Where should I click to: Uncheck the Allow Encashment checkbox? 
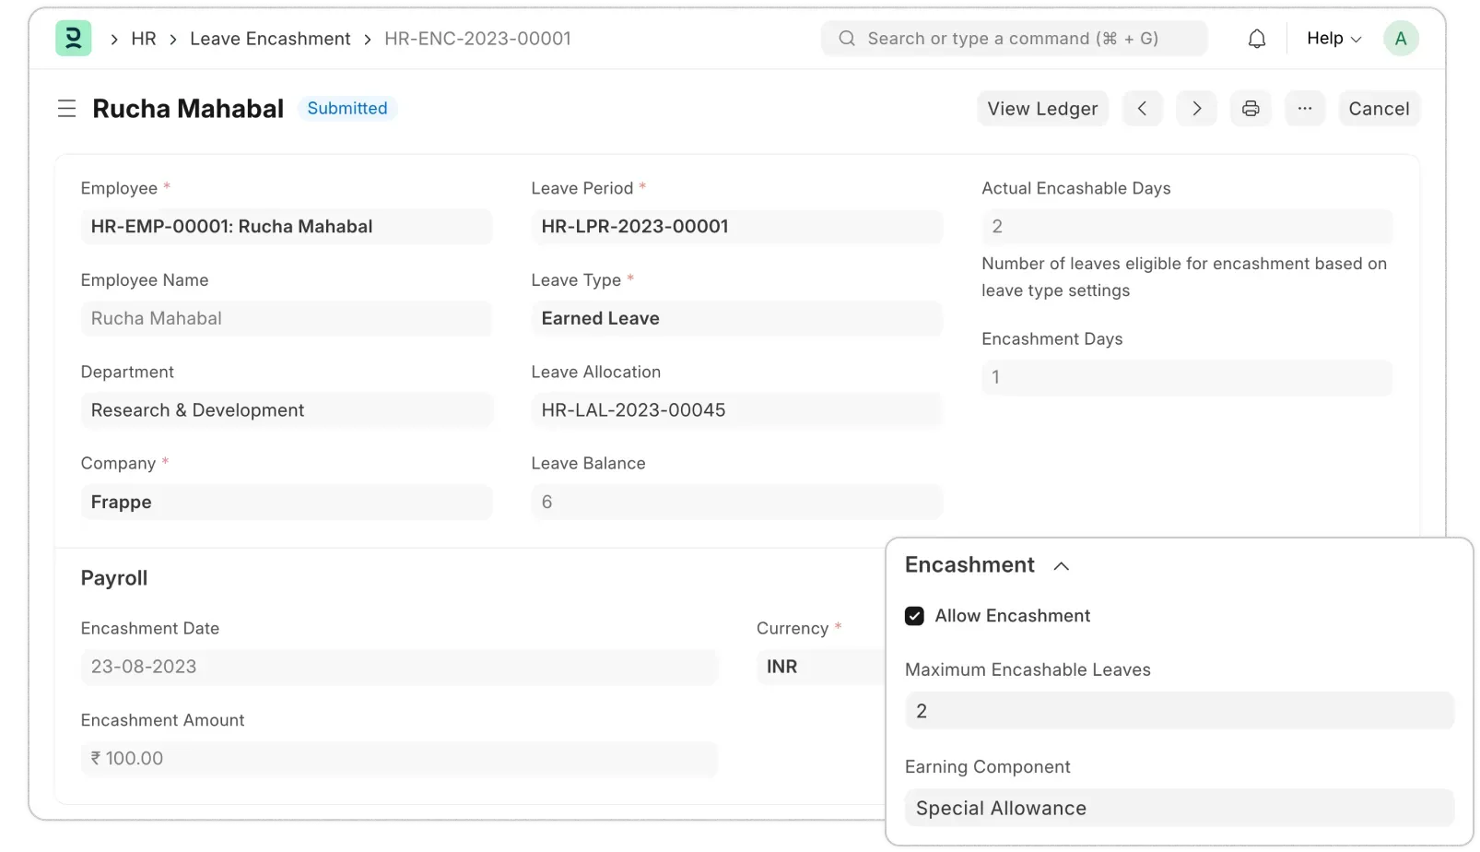tap(914, 616)
